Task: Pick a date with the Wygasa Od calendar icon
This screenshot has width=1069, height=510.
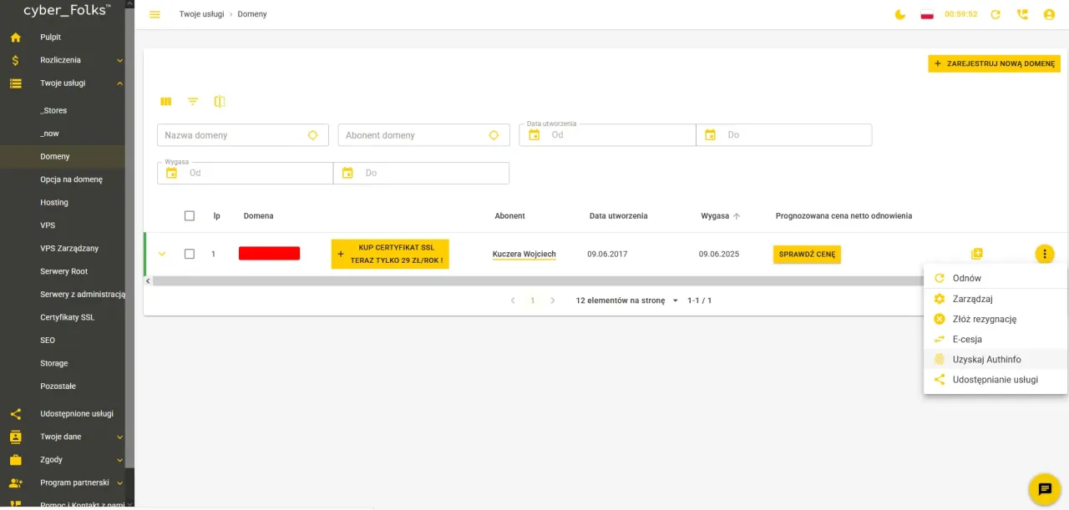Action: [171, 173]
